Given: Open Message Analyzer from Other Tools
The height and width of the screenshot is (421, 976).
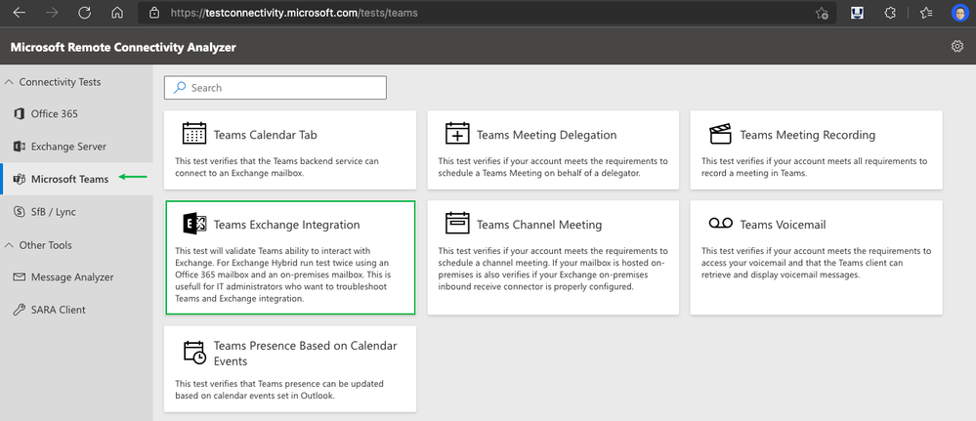Looking at the screenshot, I should click(76, 277).
